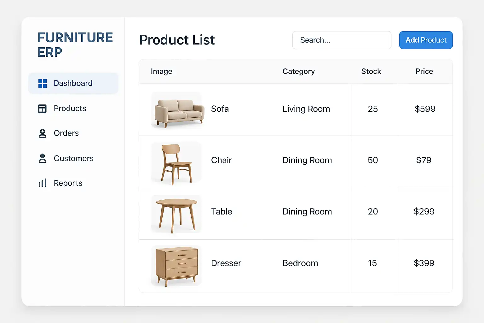Click the Dresser product picture
Screen dimensions: 484x323
click(176, 266)
